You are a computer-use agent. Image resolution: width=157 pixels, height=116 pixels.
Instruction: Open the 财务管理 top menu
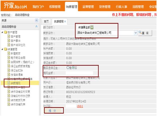[x=105, y=7]
